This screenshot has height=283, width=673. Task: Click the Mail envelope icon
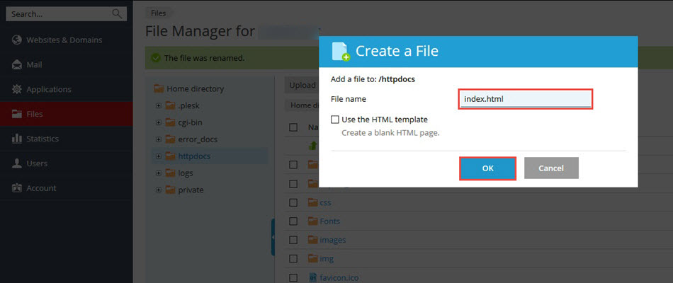click(16, 65)
